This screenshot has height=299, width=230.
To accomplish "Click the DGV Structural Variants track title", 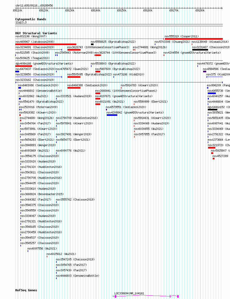I will click(36, 33).
